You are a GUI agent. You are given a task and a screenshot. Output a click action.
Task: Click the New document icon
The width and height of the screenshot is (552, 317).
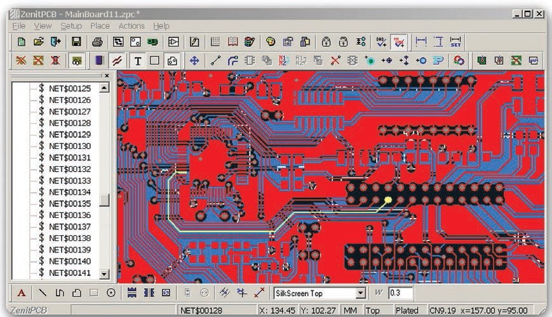(x=21, y=42)
